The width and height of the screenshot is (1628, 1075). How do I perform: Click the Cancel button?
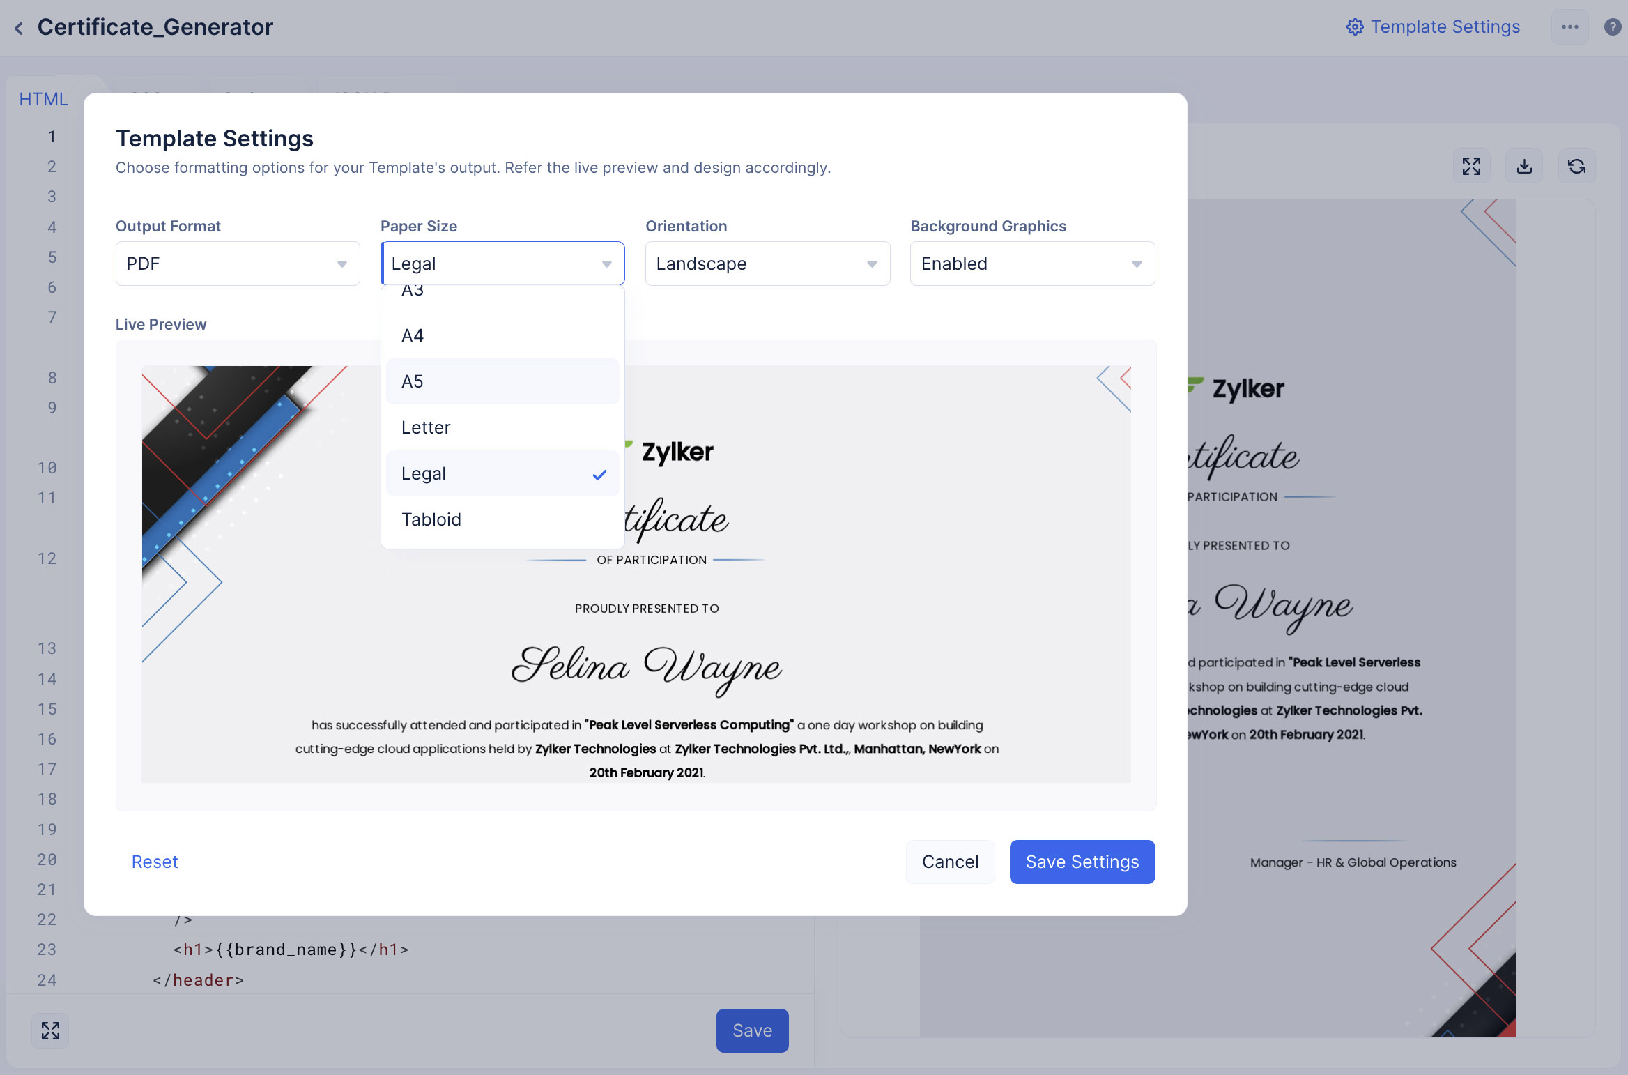[950, 862]
